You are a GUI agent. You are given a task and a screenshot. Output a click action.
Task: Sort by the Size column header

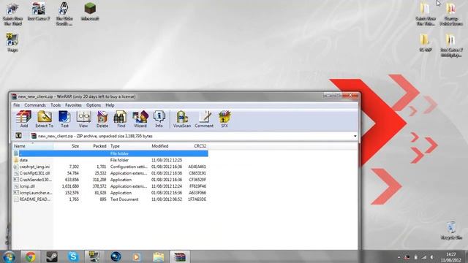point(67,146)
